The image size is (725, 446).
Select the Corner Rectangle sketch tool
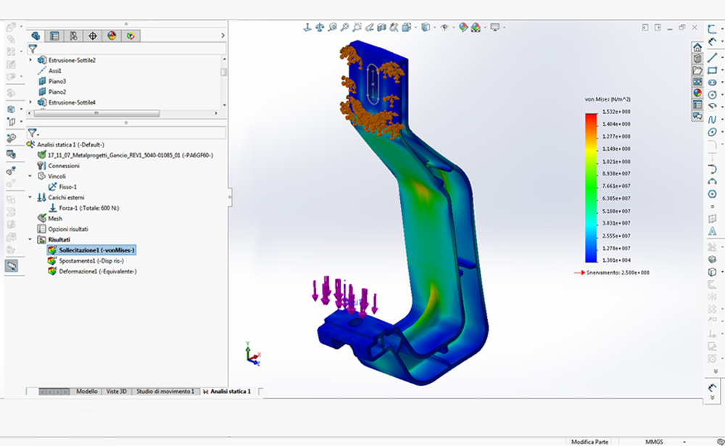click(x=712, y=70)
